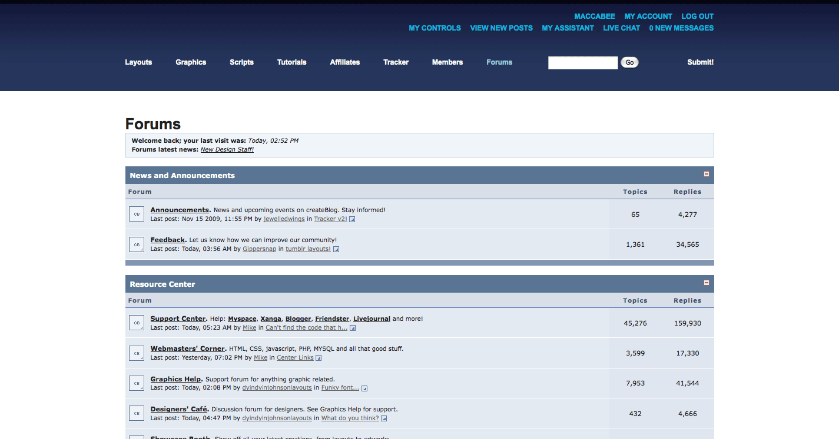Open MY ASSISTANT link
Image resolution: width=839 pixels, height=439 pixels.
pos(568,28)
